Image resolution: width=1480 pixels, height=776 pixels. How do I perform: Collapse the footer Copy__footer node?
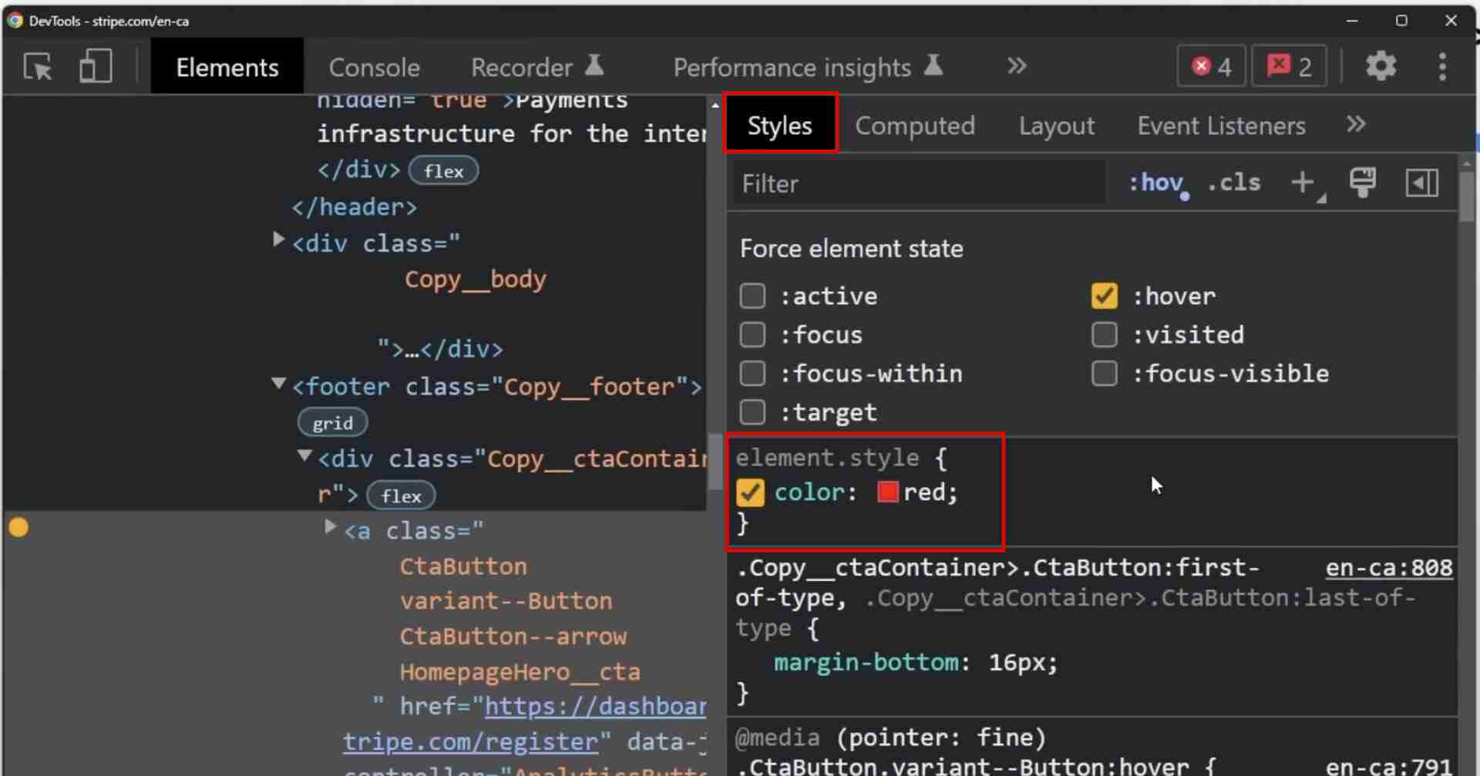click(279, 383)
